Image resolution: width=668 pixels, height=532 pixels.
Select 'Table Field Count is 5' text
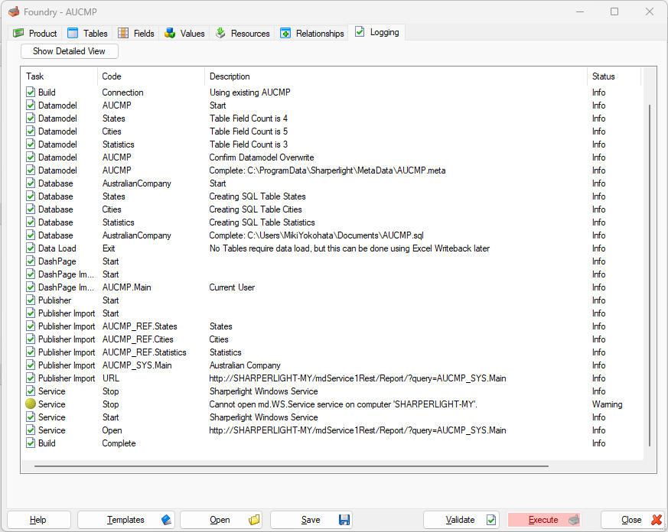coord(249,131)
